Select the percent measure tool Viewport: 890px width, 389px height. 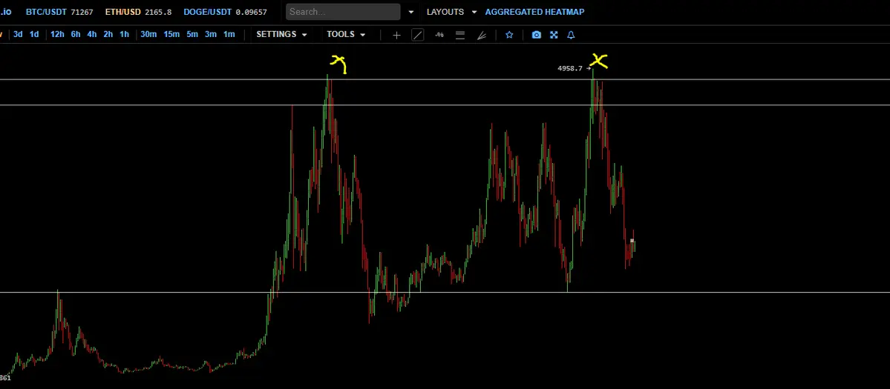pos(439,35)
